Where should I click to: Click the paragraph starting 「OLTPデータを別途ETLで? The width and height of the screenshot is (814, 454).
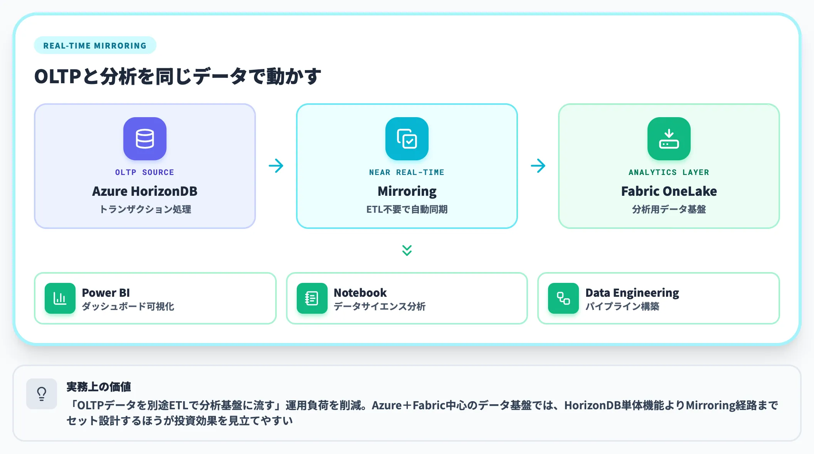(422, 413)
